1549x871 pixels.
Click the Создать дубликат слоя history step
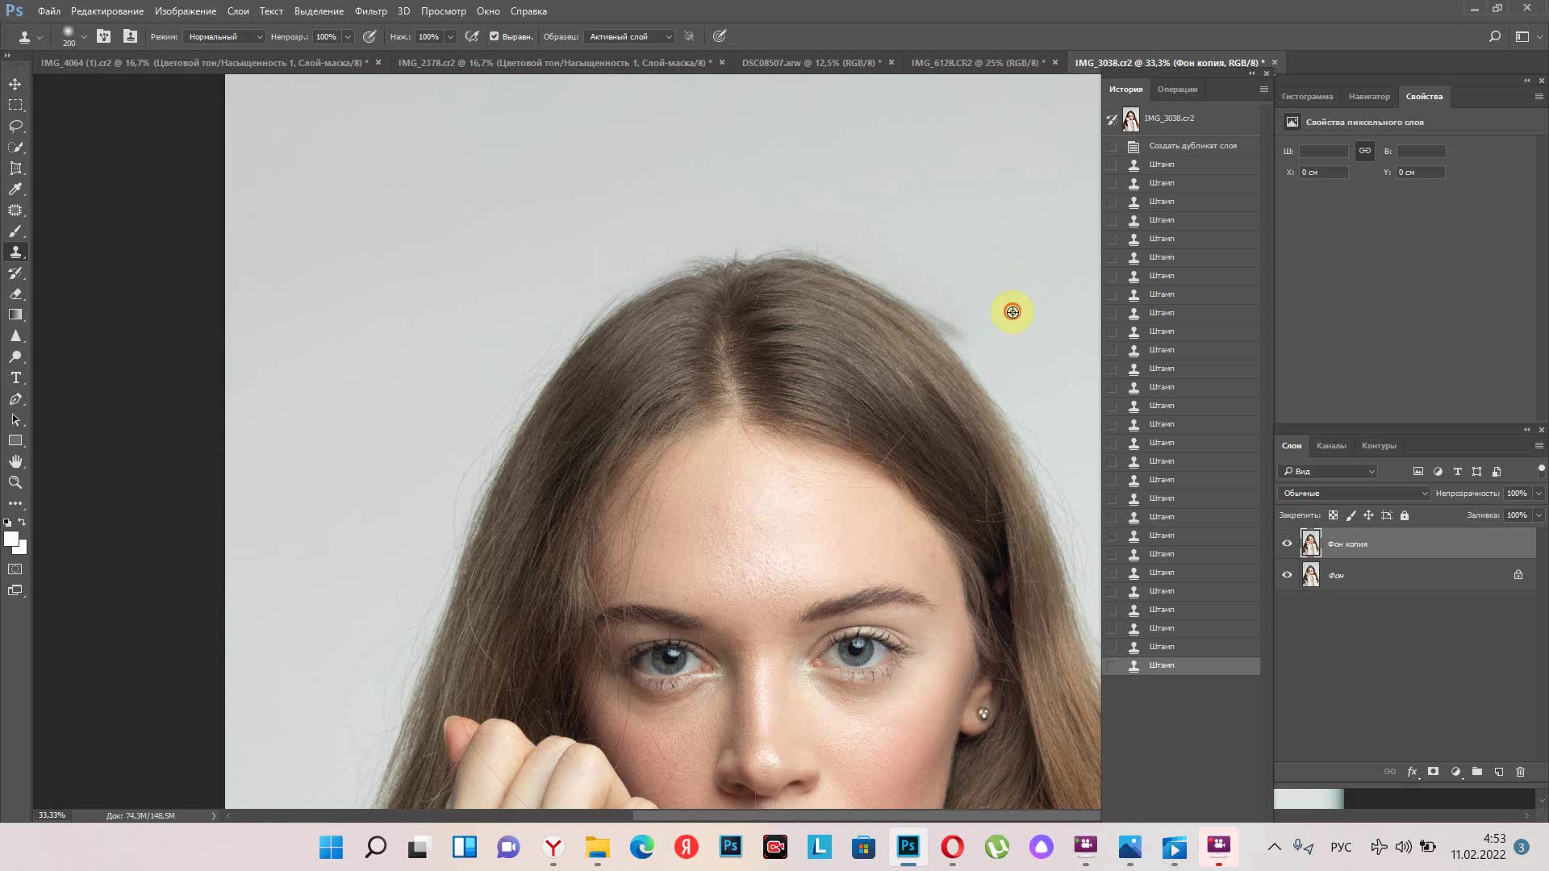coord(1192,146)
